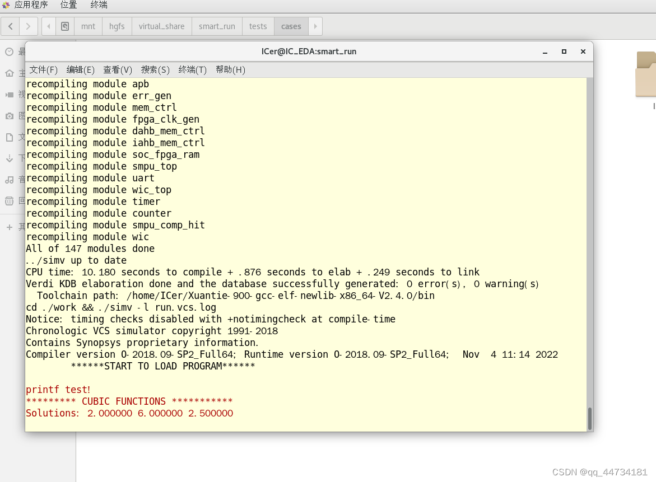This screenshot has height=482, width=656.
Task: Open the 终端(T) menu in the terminal
Action: click(192, 69)
